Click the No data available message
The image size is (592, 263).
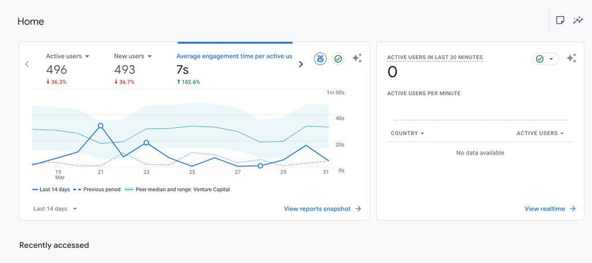pos(480,153)
